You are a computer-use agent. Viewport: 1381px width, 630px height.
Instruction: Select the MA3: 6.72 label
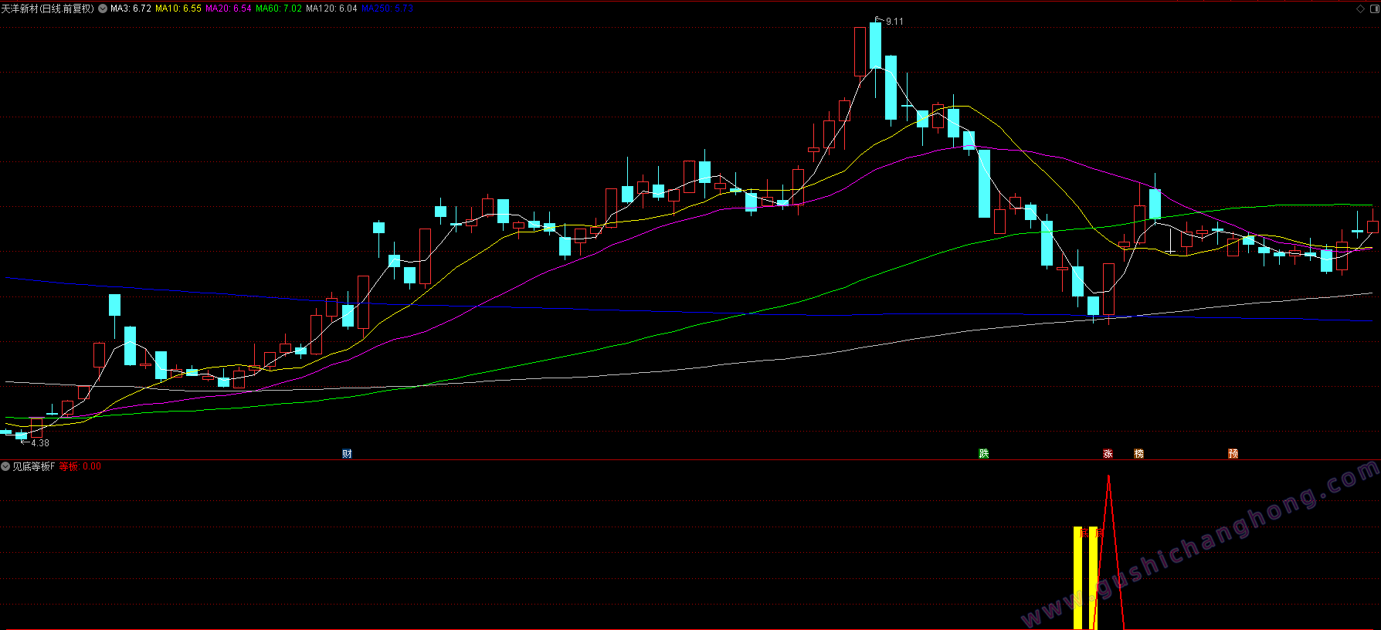point(131,8)
